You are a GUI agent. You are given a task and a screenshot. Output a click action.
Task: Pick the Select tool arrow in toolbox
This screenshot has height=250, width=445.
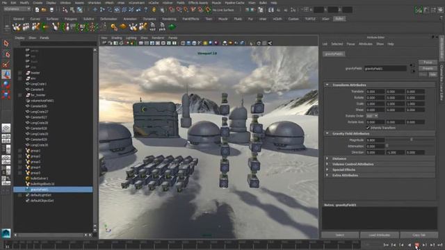(x=6, y=43)
